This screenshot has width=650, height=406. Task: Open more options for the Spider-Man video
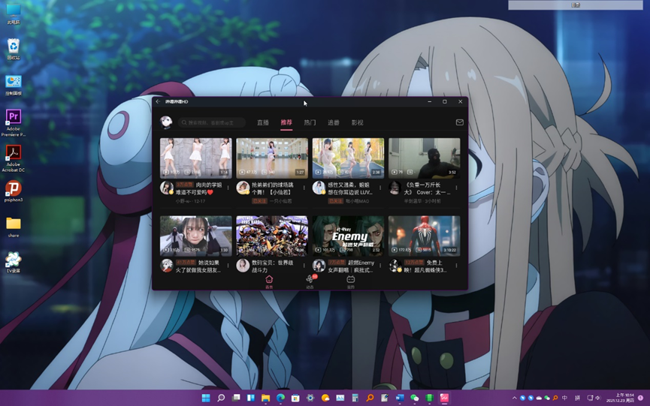click(x=456, y=266)
